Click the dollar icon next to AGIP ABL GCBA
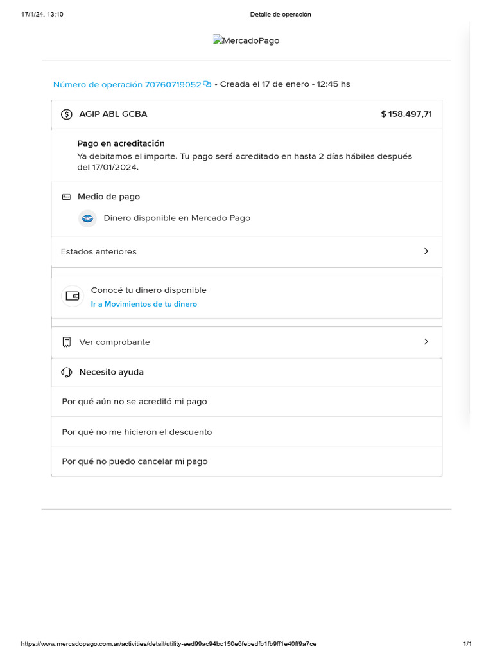The image size is (493, 658). point(66,114)
